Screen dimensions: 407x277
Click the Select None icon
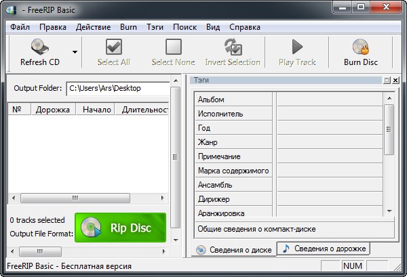tap(174, 47)
